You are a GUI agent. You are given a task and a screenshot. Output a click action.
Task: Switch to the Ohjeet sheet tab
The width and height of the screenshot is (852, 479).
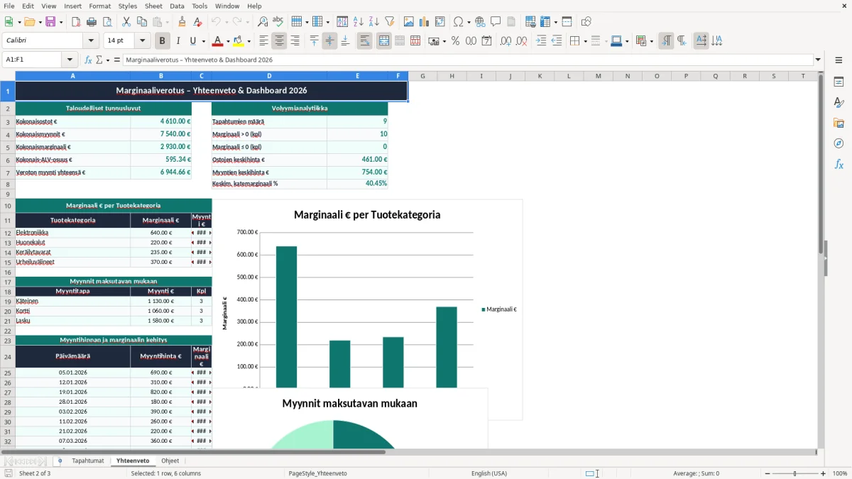[170, 461]
